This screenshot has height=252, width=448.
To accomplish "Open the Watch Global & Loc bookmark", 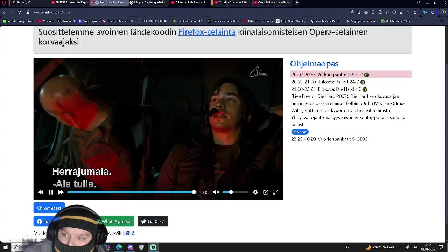I will [397, 21].
